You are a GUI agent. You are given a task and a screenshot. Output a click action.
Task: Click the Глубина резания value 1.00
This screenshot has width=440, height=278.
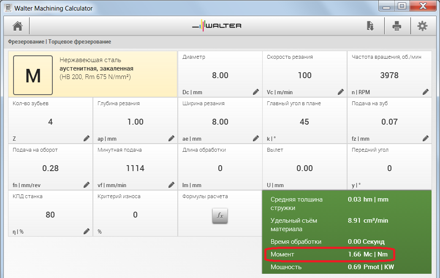(x=135, y=122)
